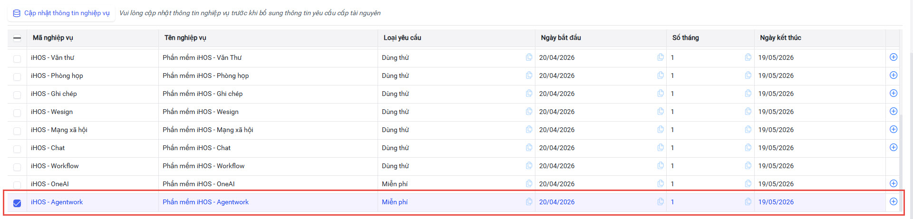The width and height of the screenshot is (913, 219).
Task: Click Phần mềm iHOS - Mạng xã hội cell
Action: [268, 130]
